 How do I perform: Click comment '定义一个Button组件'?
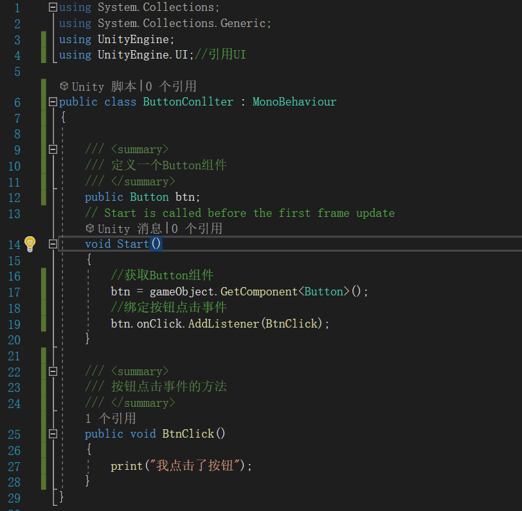[169, 165]
